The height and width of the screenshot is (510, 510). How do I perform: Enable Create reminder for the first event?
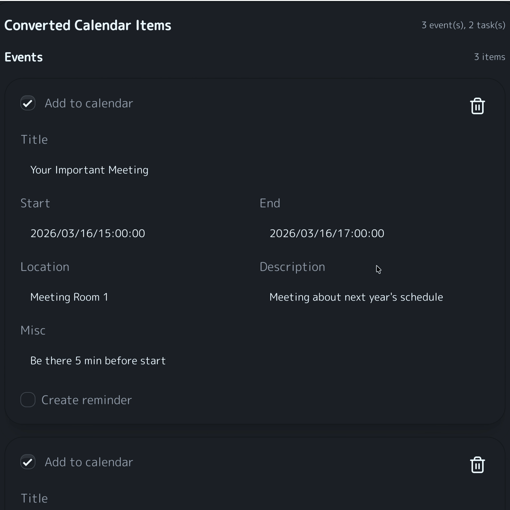[27, 399]
